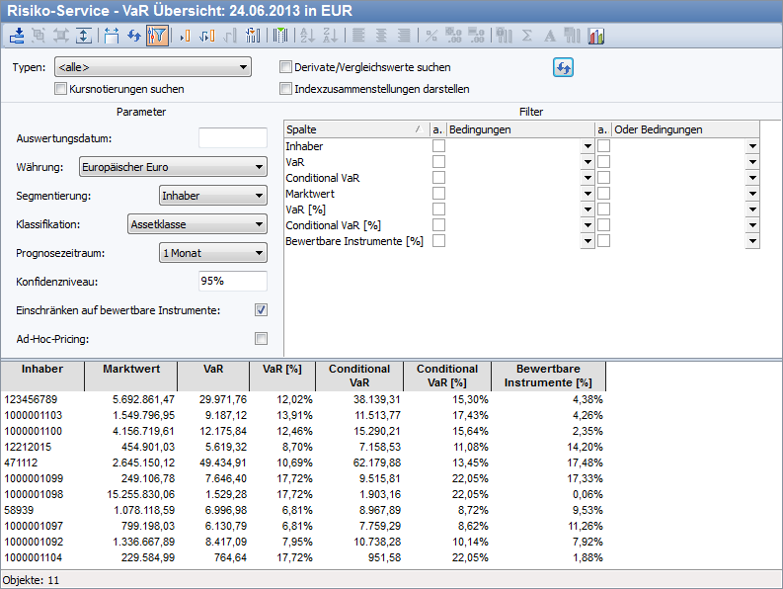Click the Konfidenzniveau field showing 95%
The width and height of the screenshot is (783, 589).
[232, 282]
